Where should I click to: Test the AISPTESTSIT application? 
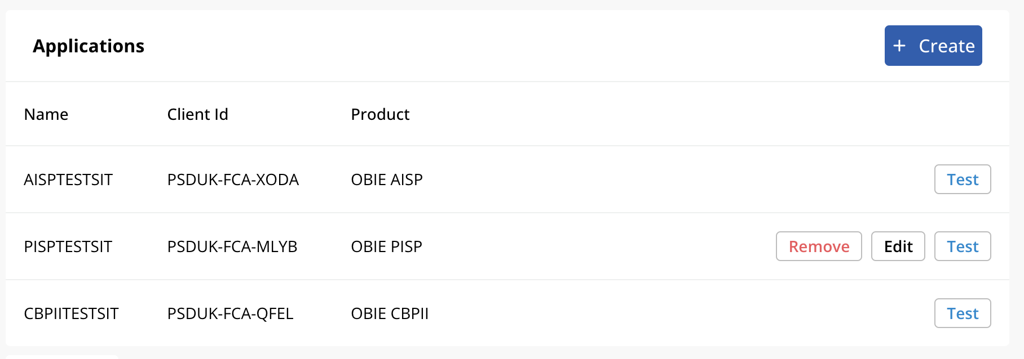tap(962, 179)
